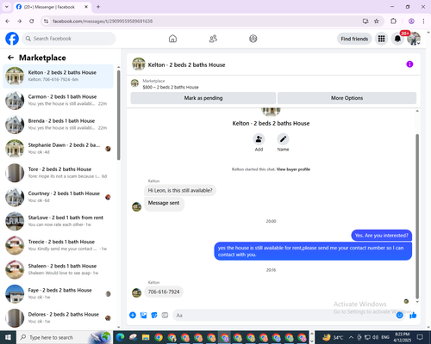Image resolution: width=431 pixels, height=344 pixels.
Task: Click the conversation list scrollbar
Action: coord(119,114)
